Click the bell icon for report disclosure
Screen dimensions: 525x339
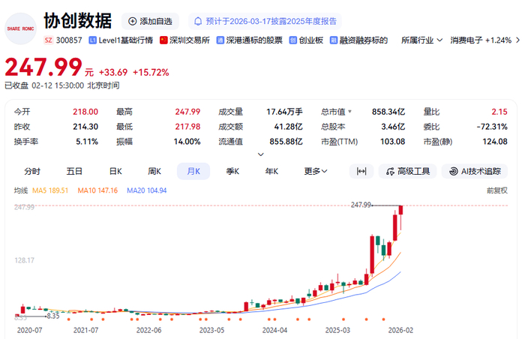tap(198, 22)
